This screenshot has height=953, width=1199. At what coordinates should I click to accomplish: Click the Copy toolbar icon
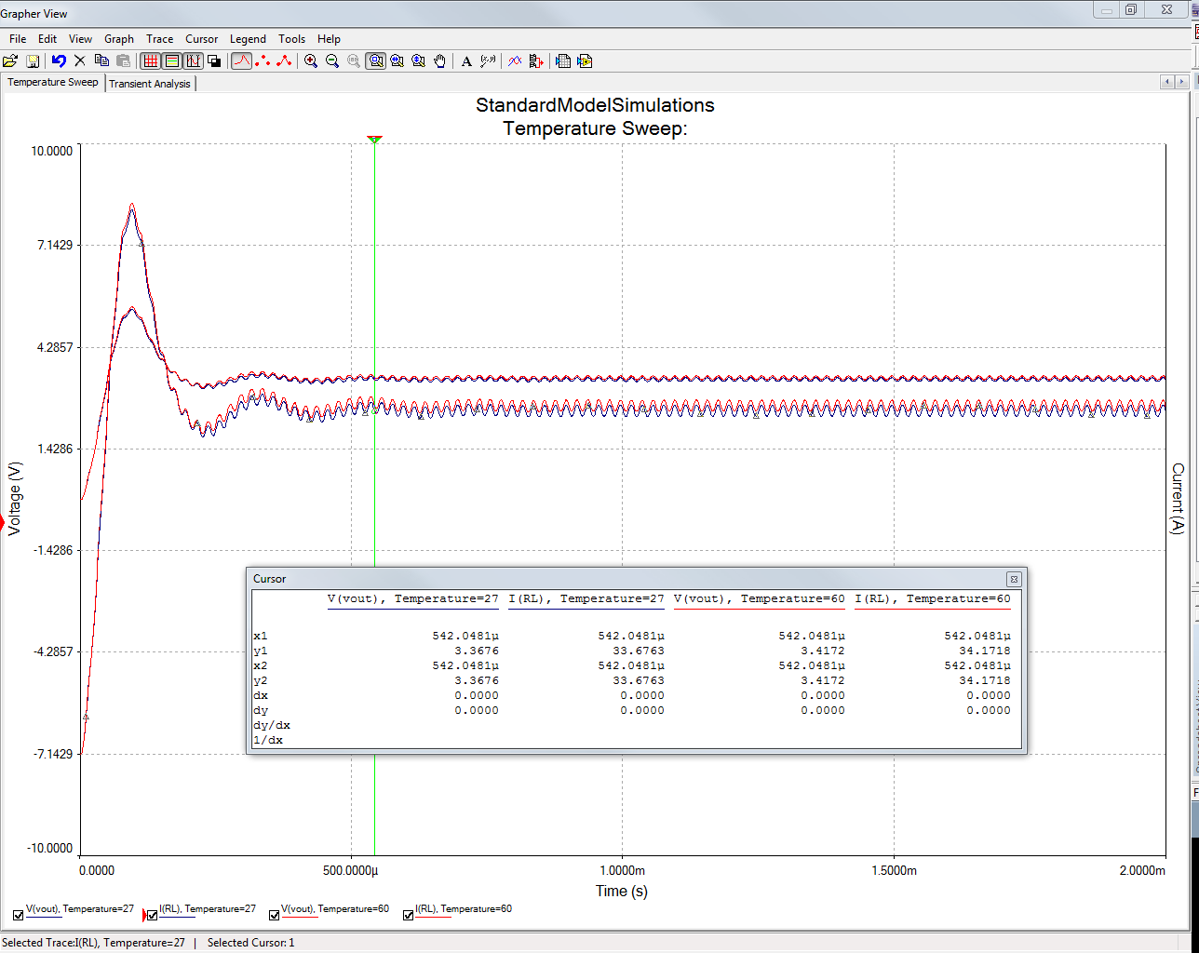101,61
